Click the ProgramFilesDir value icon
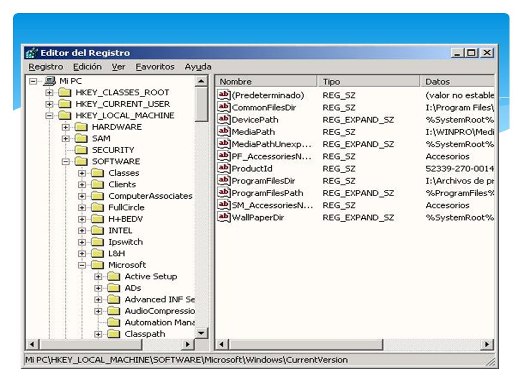Image resolution: width=522 pixels, height=392 pixels. (x=223, y=180)
